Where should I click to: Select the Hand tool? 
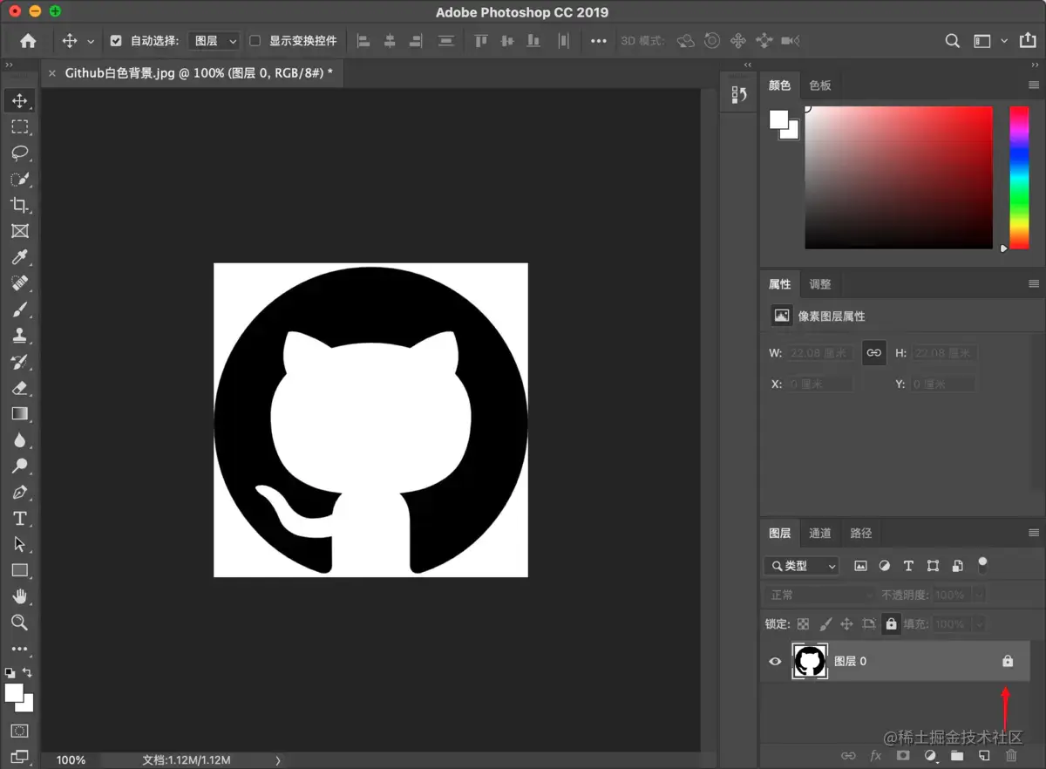[x=20, y=596]
